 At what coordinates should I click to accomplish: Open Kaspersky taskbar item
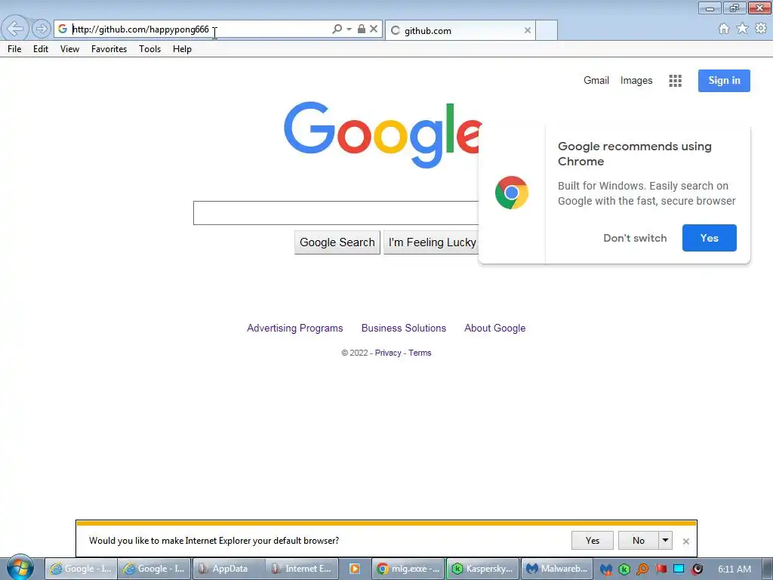[x=482, y=569]
